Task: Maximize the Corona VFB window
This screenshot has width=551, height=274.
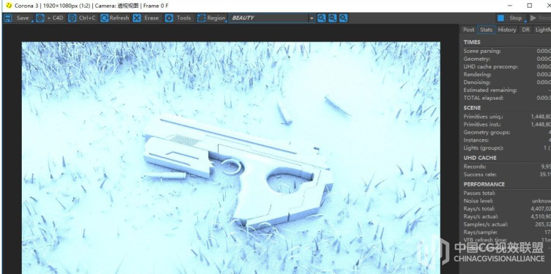Action: pos(530,6)
